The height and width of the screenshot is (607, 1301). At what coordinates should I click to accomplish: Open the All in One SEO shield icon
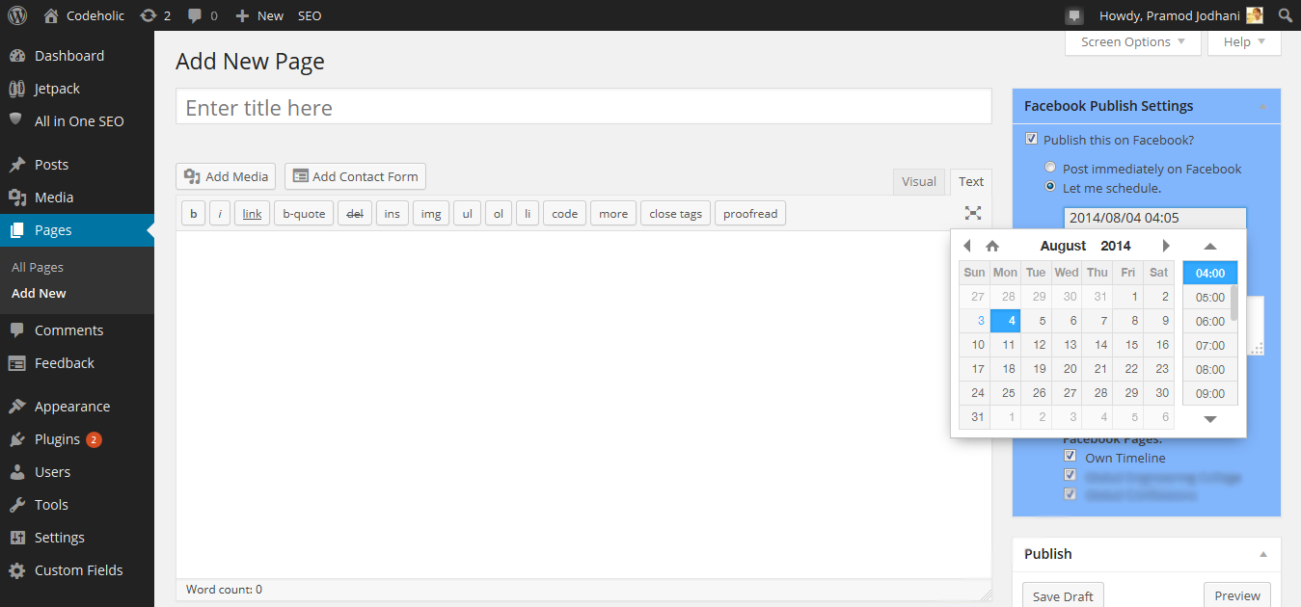click(15, 120)
